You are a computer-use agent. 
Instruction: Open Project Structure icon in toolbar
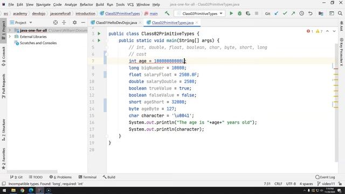321,13
